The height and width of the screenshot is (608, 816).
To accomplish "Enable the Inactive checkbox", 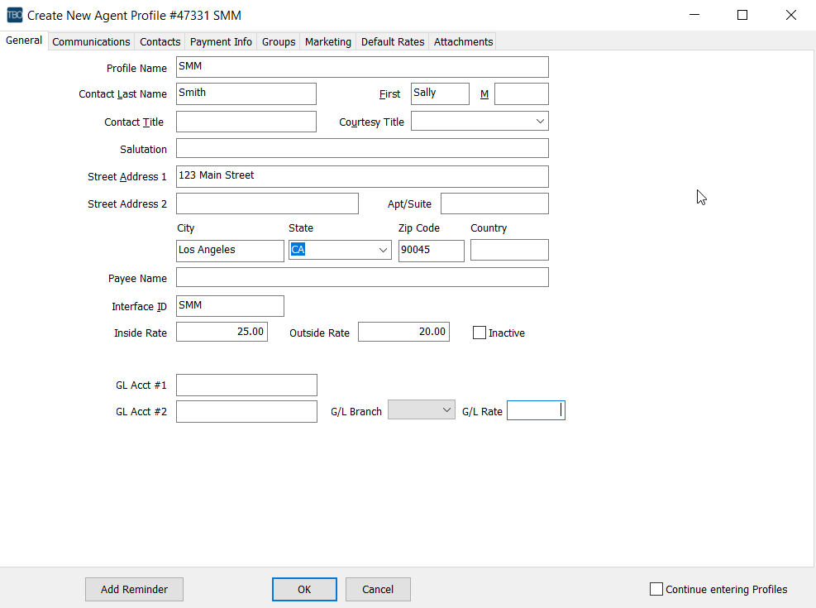I will pos(479,333).
